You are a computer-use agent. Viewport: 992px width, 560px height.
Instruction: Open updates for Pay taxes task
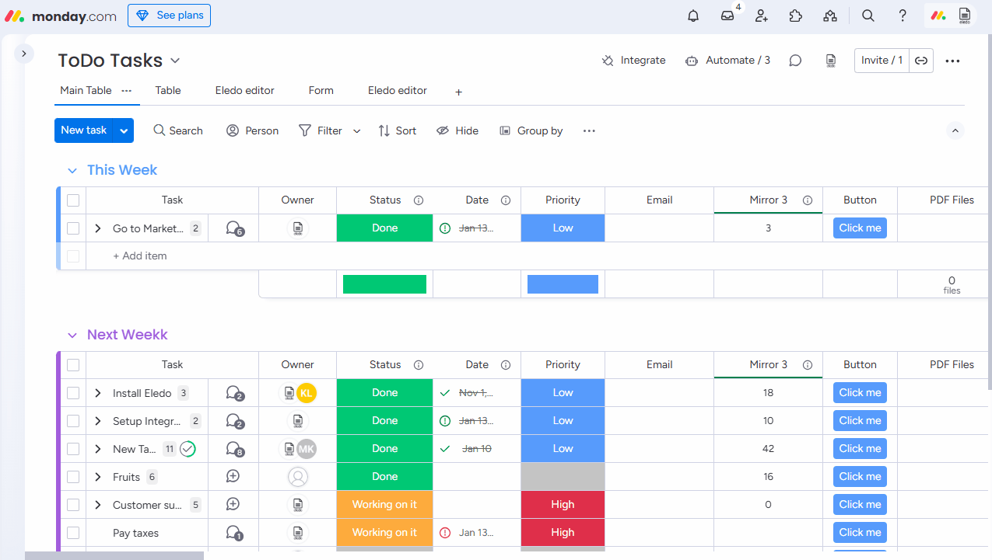tap(233, 533)
